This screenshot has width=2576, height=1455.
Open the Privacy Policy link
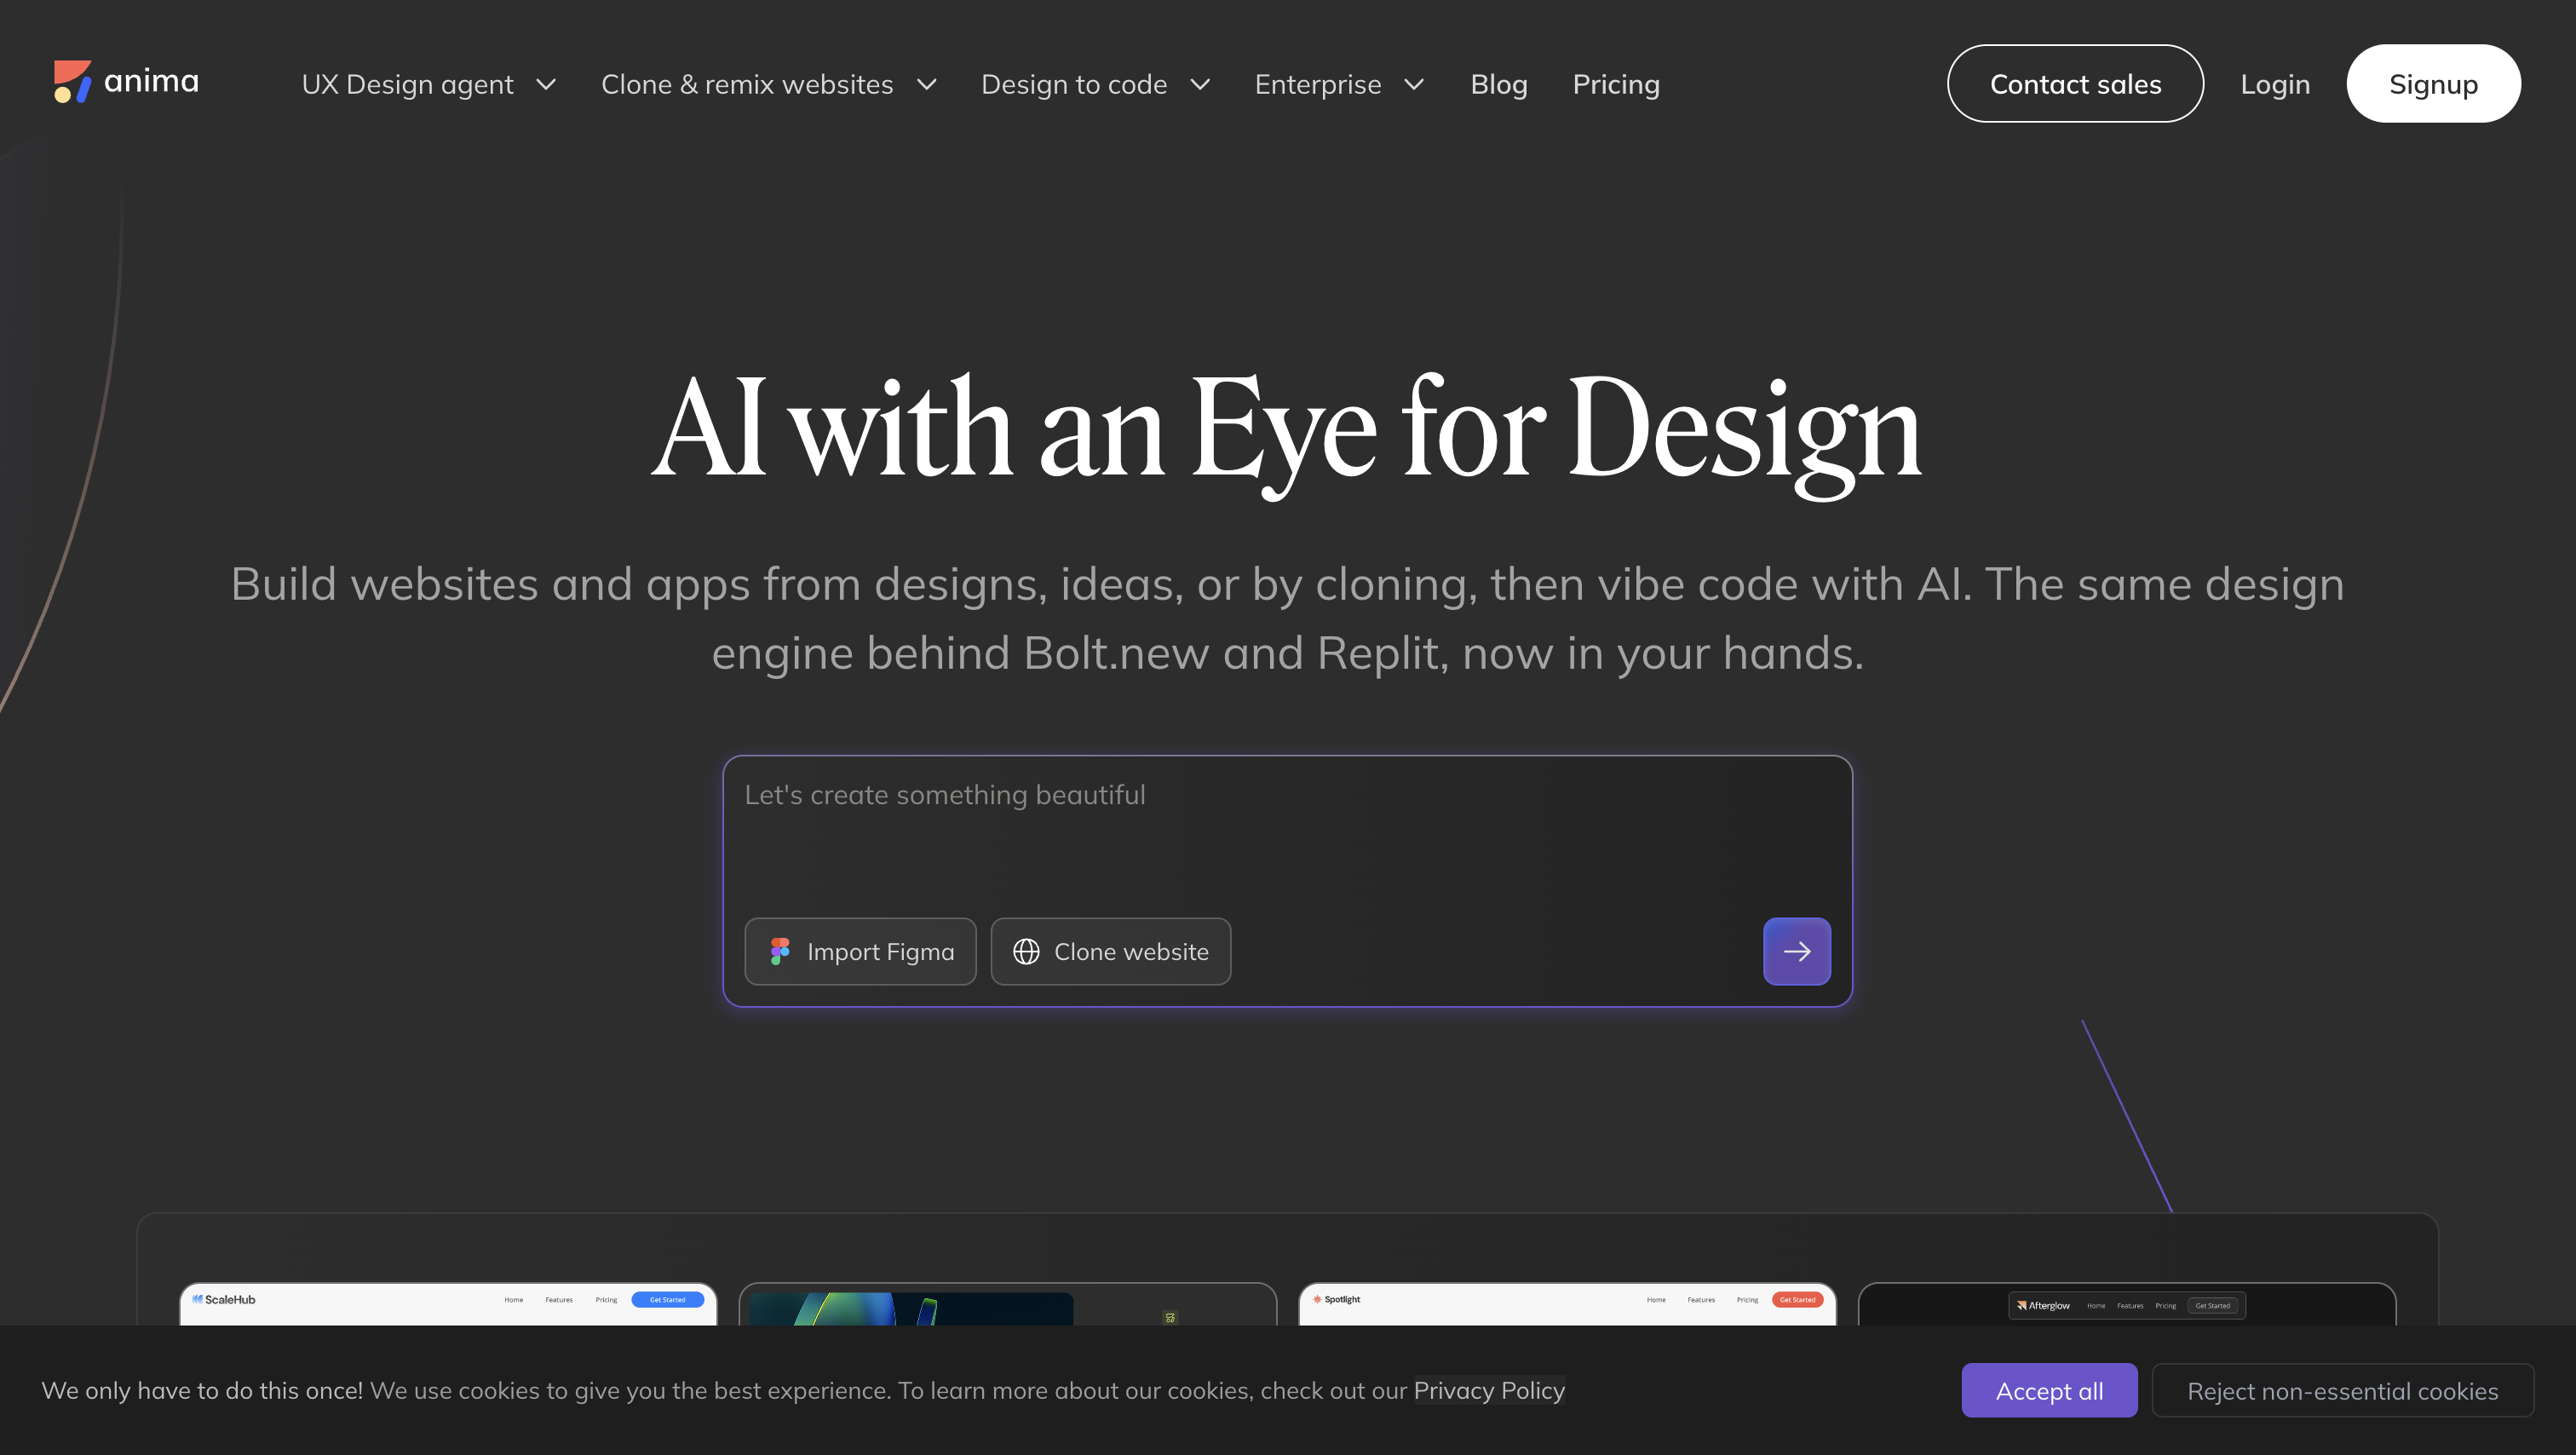pos(1489,1390)
